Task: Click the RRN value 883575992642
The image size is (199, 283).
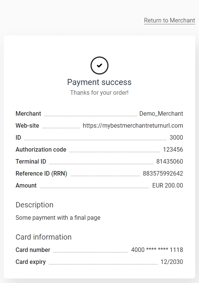Action: [163, 173]
